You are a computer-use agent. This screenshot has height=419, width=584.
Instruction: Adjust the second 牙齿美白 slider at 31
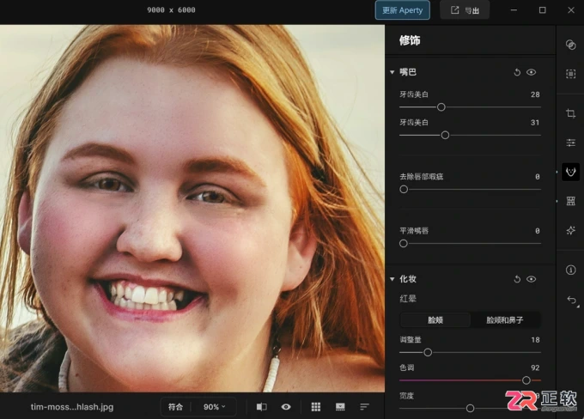click(x=445, y=135)
